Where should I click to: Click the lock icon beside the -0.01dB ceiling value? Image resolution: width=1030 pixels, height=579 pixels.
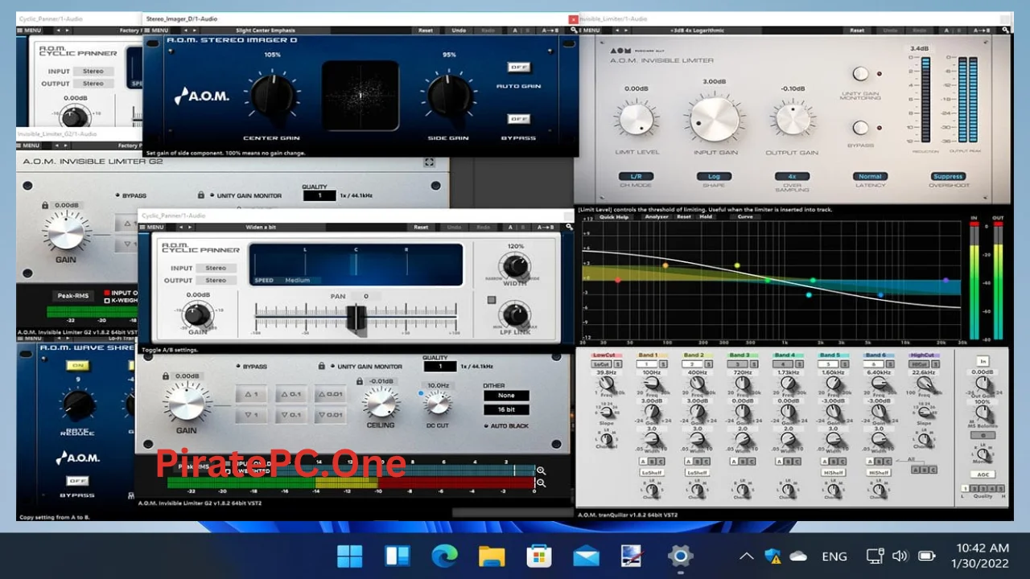click(x=360, y=381)
